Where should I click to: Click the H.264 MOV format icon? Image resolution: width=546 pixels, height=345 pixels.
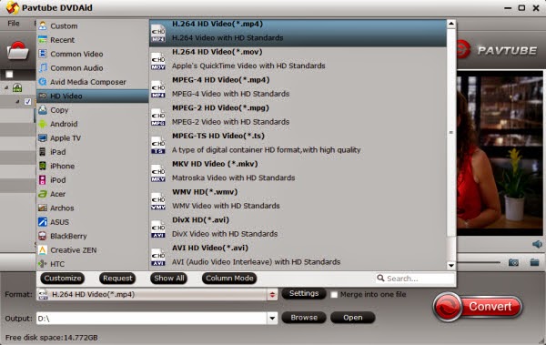point(158,61)
